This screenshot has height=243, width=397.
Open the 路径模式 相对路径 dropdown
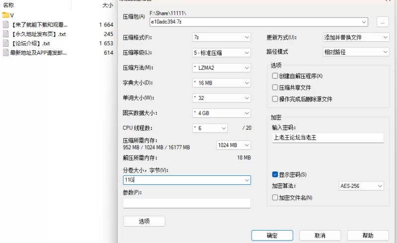356,52
